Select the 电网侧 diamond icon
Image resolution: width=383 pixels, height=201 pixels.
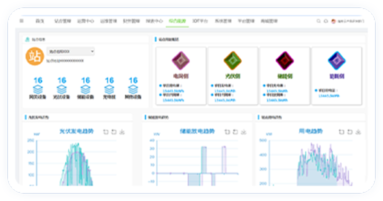181,61
